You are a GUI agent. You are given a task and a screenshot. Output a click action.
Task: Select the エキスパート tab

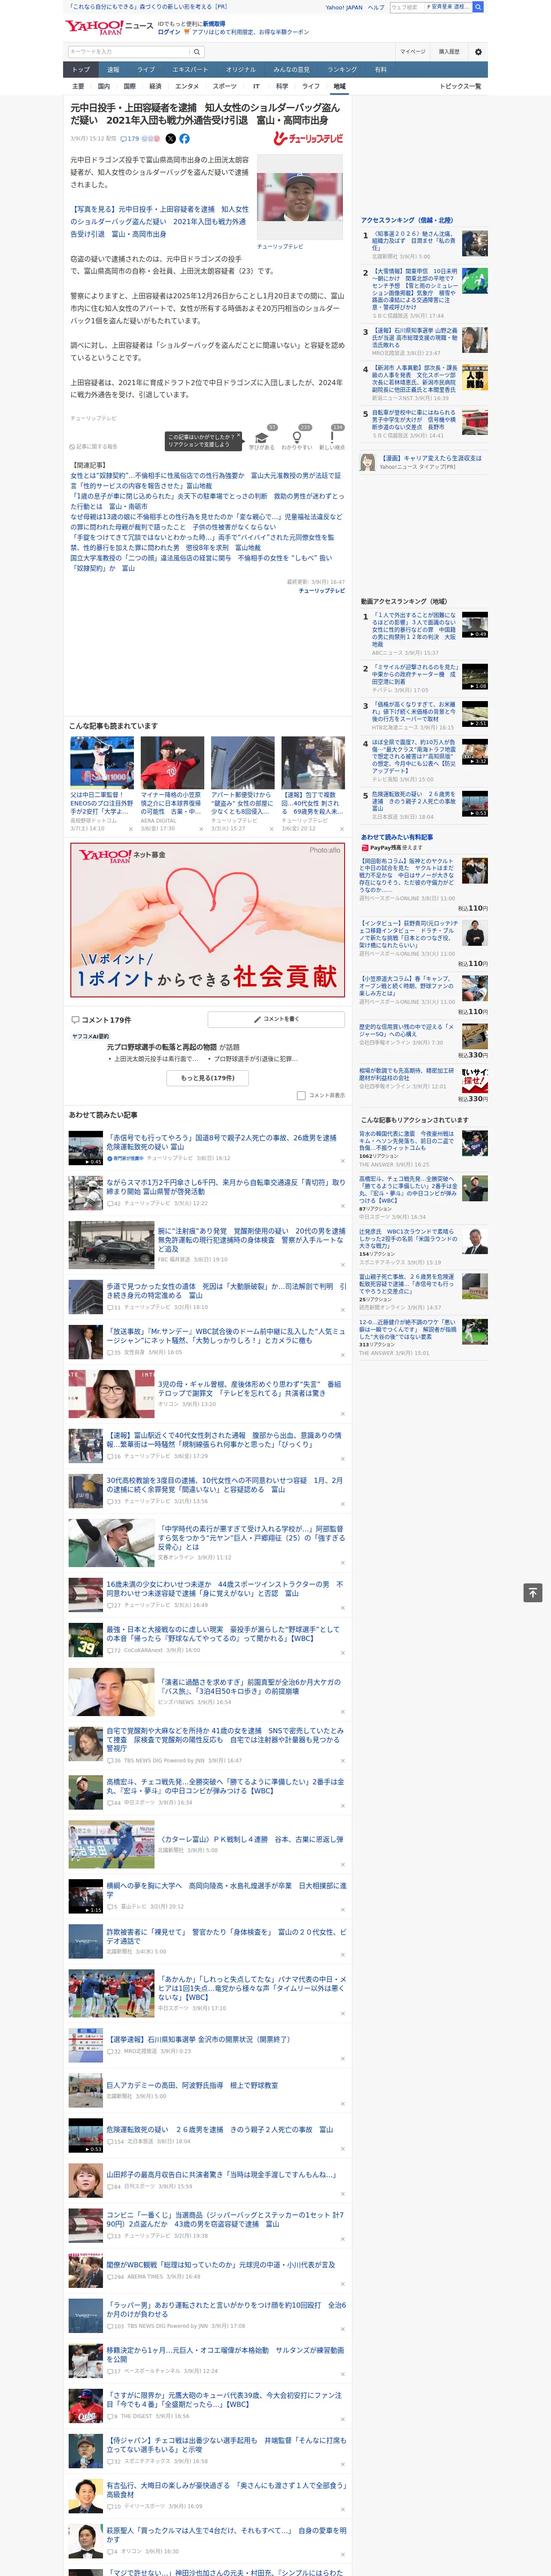coord(190,70)
